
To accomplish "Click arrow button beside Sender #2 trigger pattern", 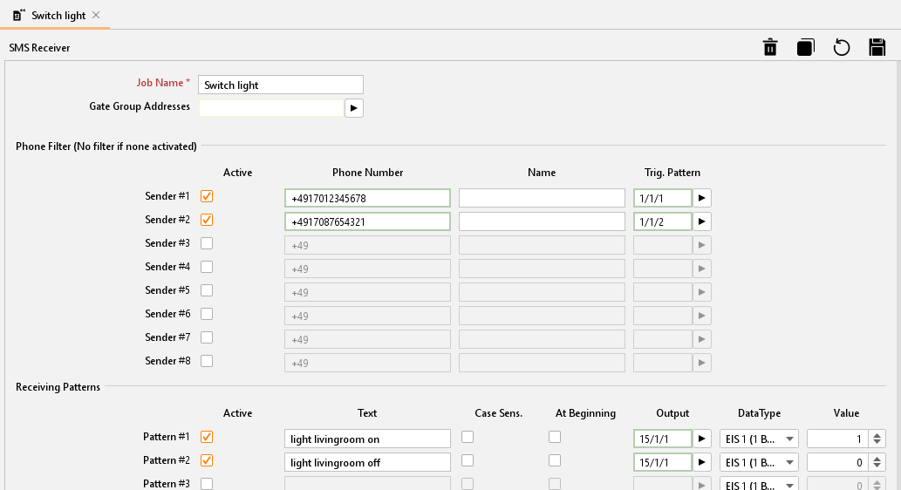I will [x=702, y=221].
